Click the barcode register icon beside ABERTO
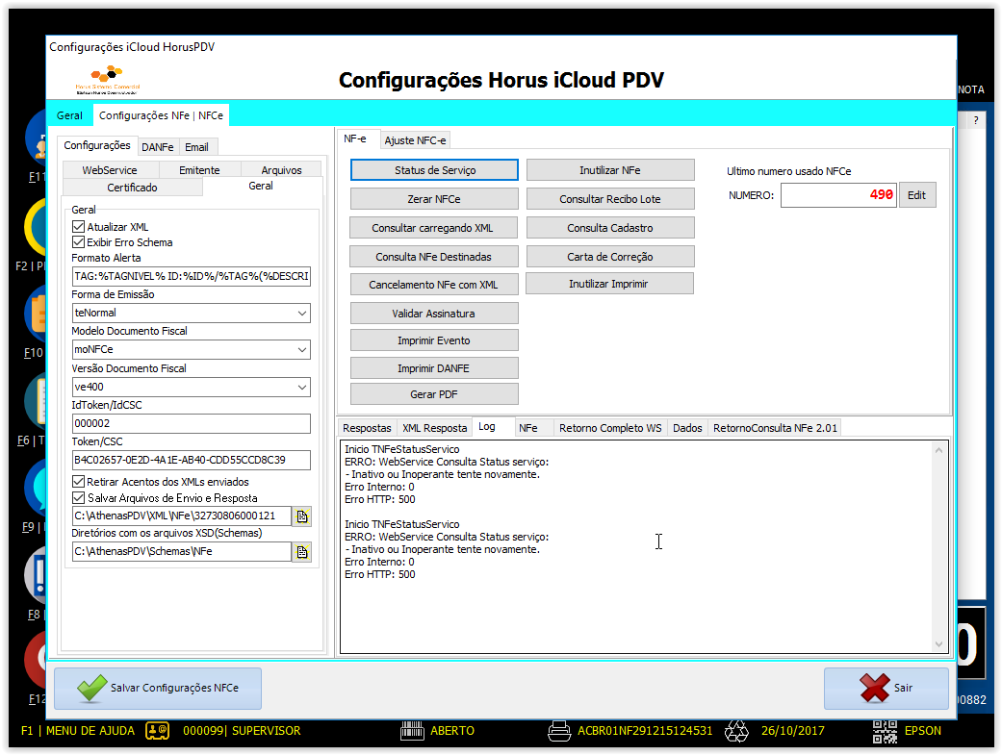 click(x=412, y=731)
